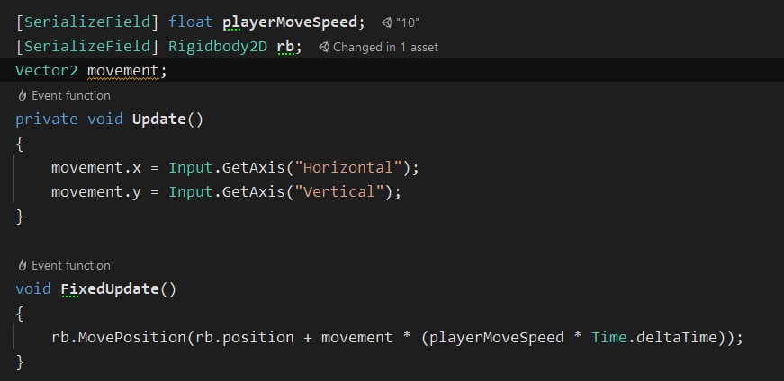784x381 pixels.
Task: Click movement variable inside MovePosition call
Action: 357,338
